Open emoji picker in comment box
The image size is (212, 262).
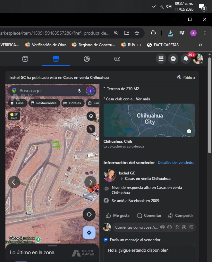(x=170, y=227)
